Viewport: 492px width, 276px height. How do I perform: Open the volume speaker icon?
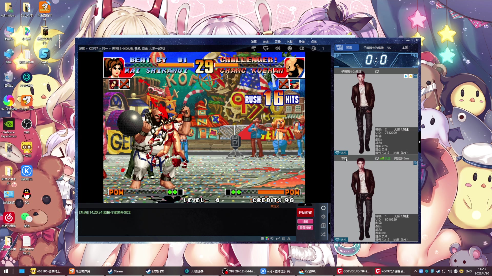(278, 48)
